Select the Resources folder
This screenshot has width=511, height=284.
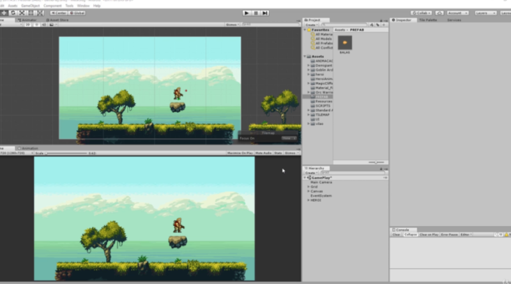pyautogui.click(x=321, y=101)
